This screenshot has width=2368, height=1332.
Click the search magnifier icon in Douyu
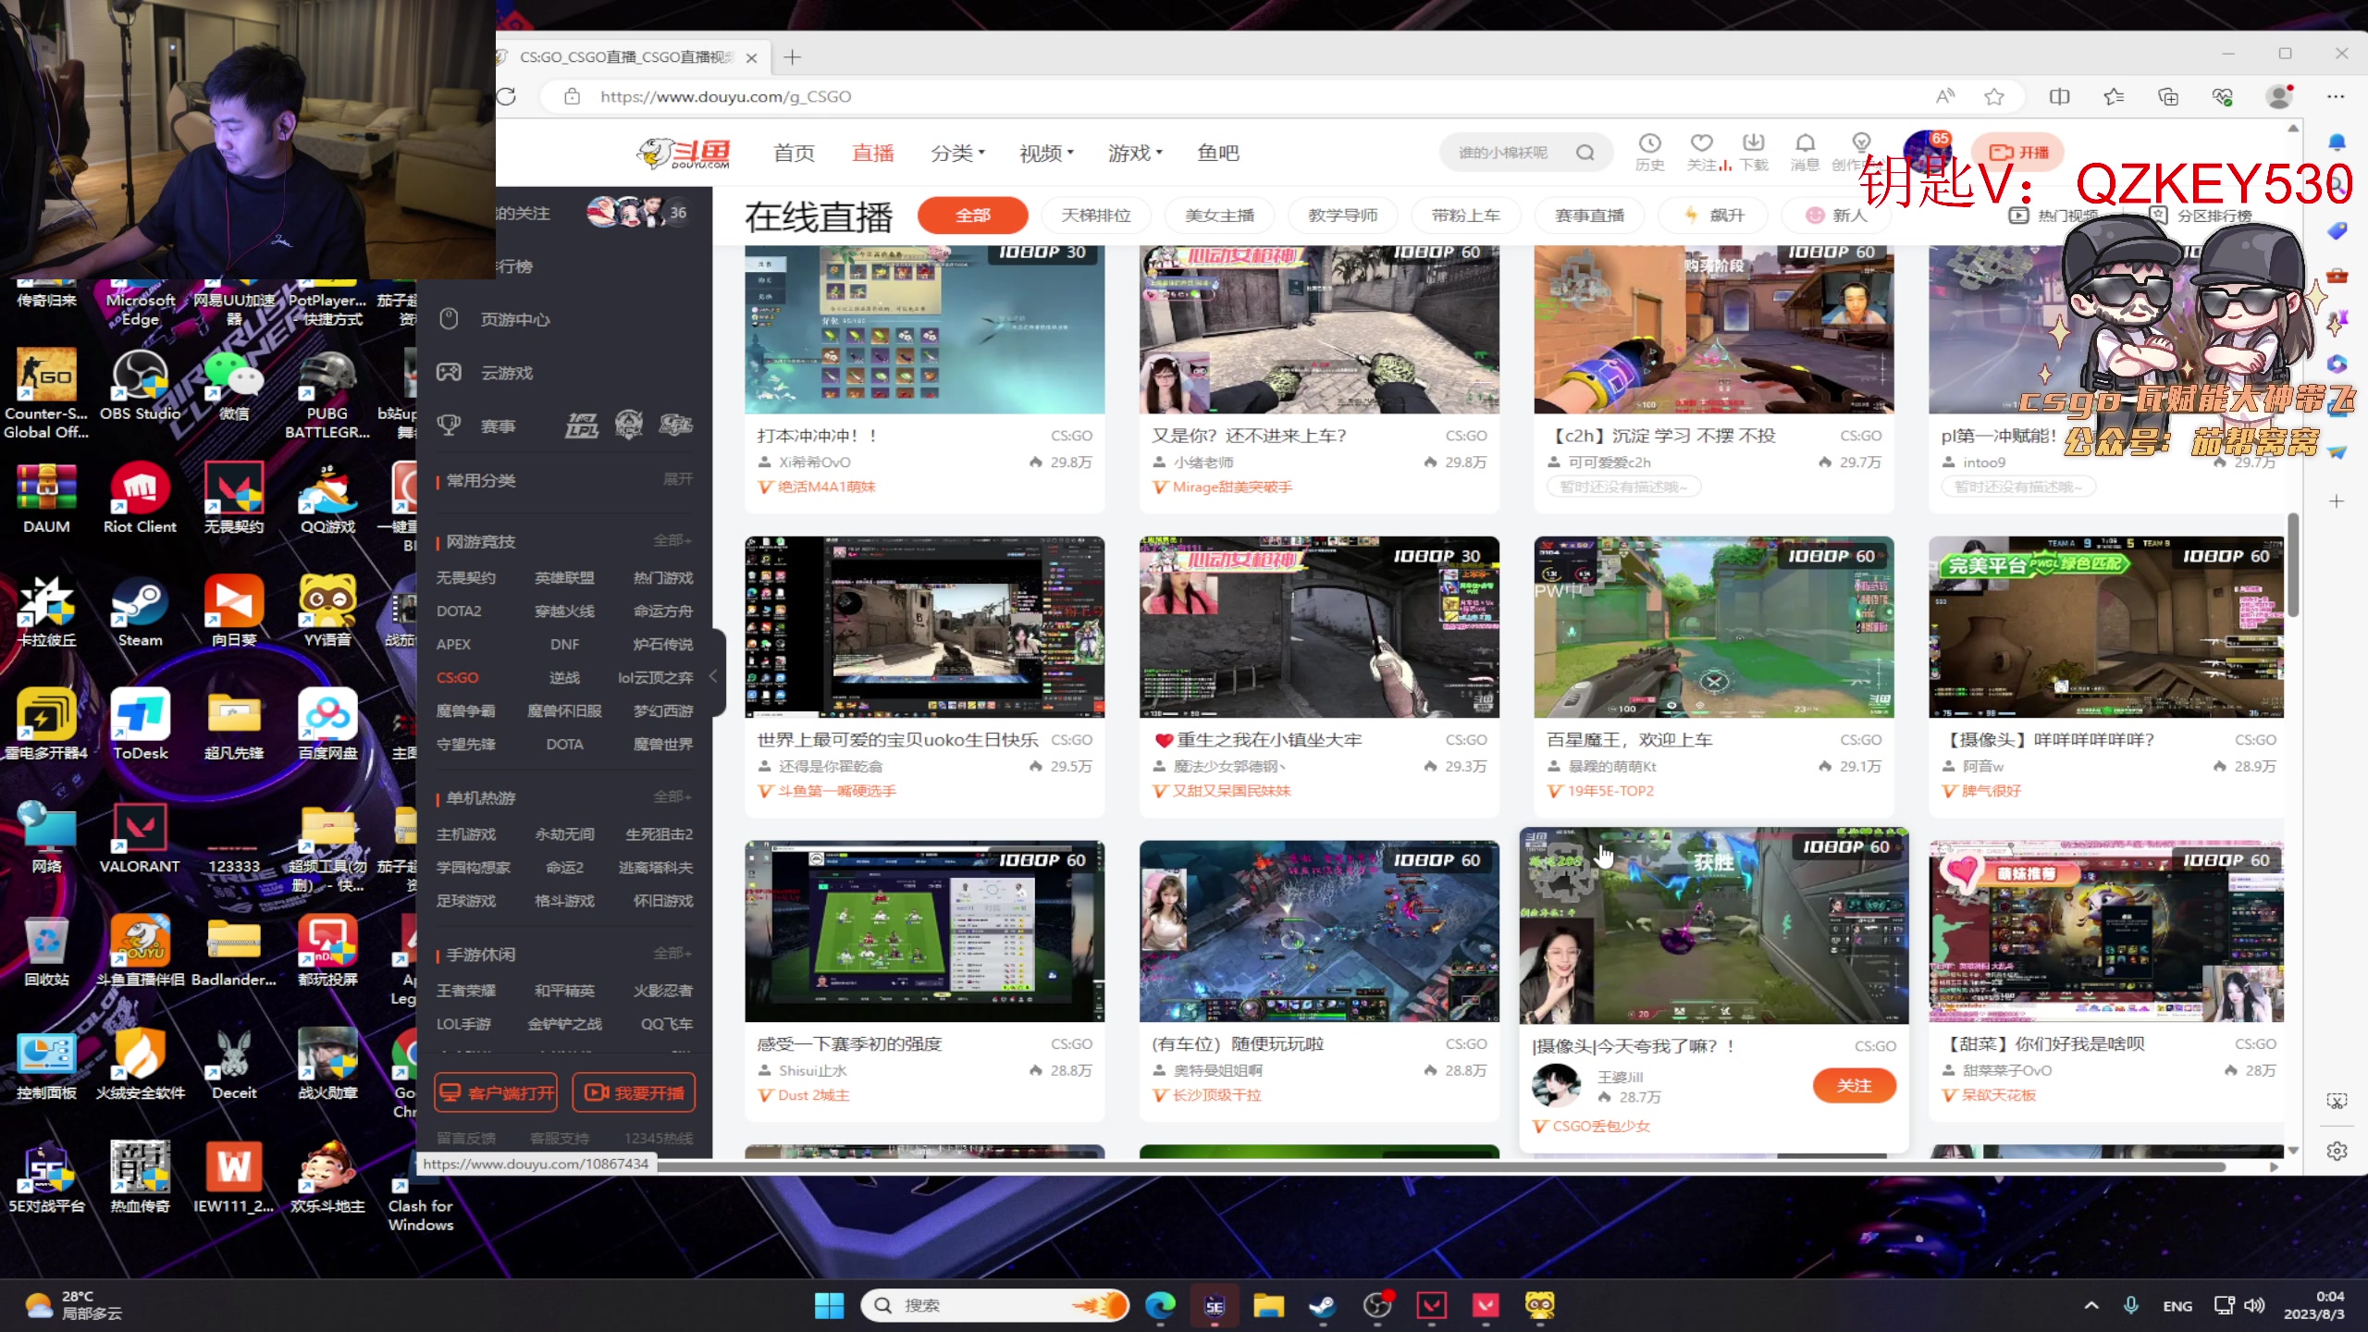pos(1585,153)
